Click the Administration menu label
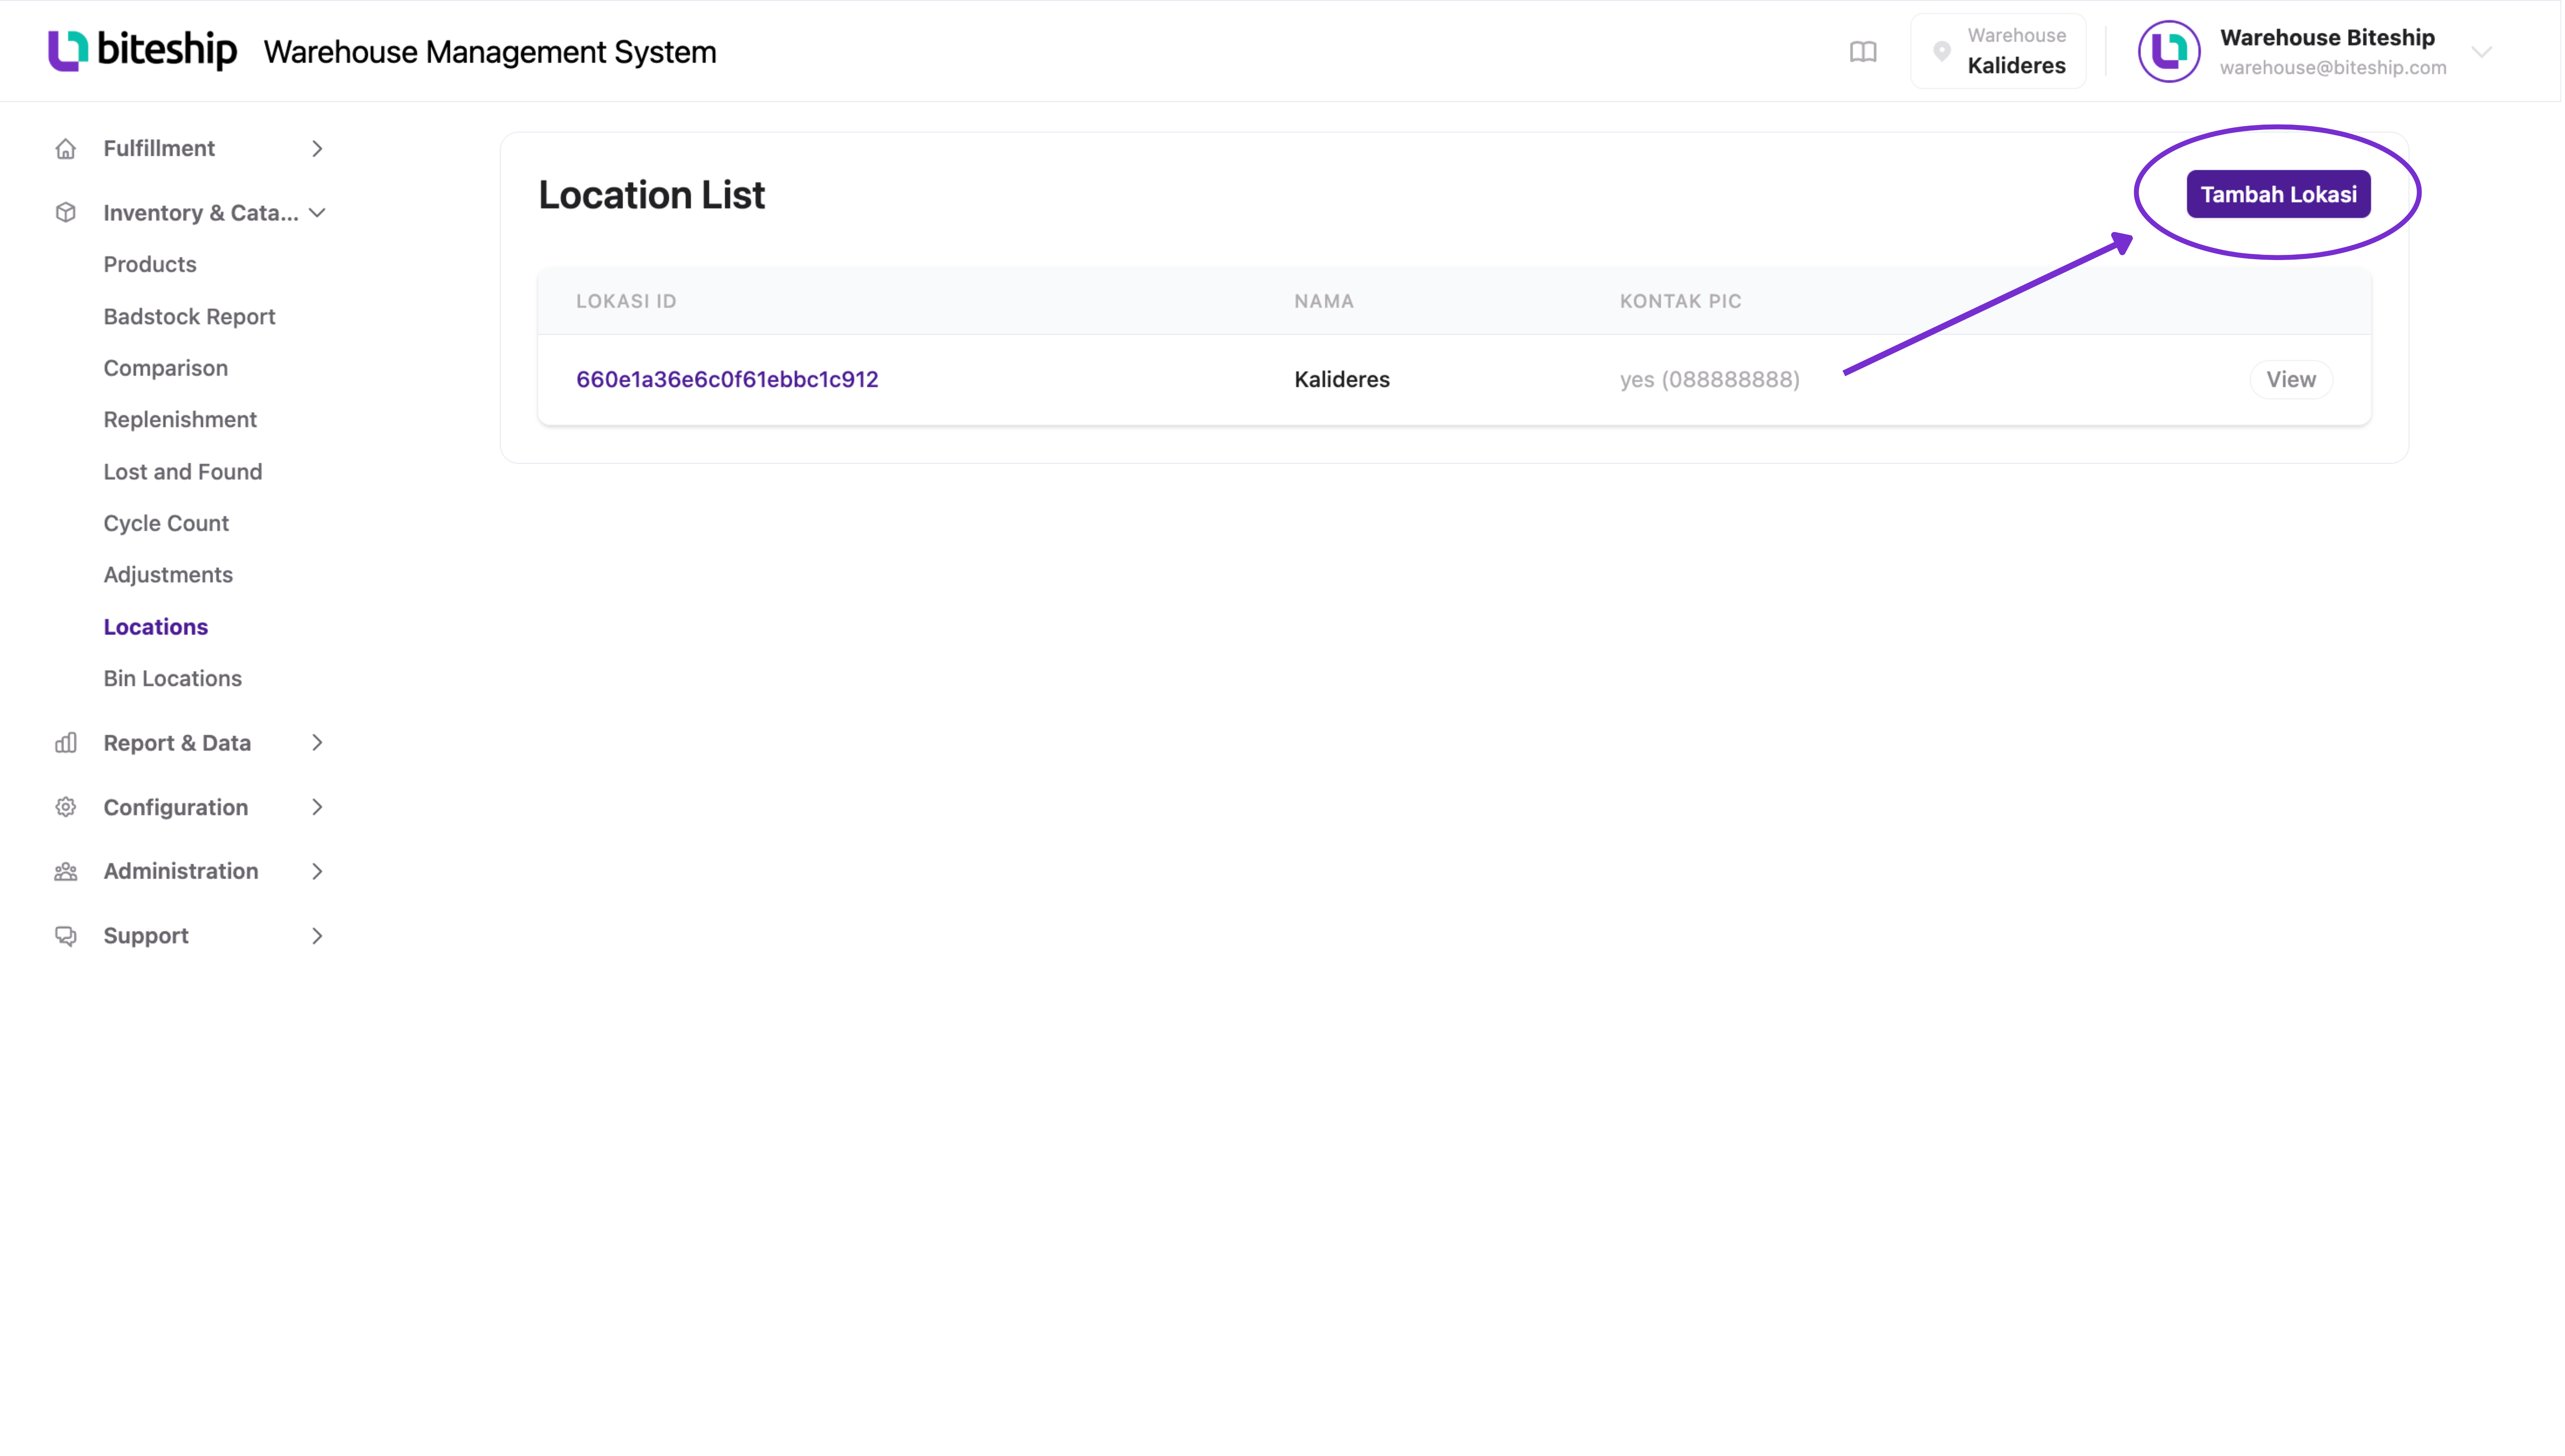2565x1456 pixels. [181, 872]
